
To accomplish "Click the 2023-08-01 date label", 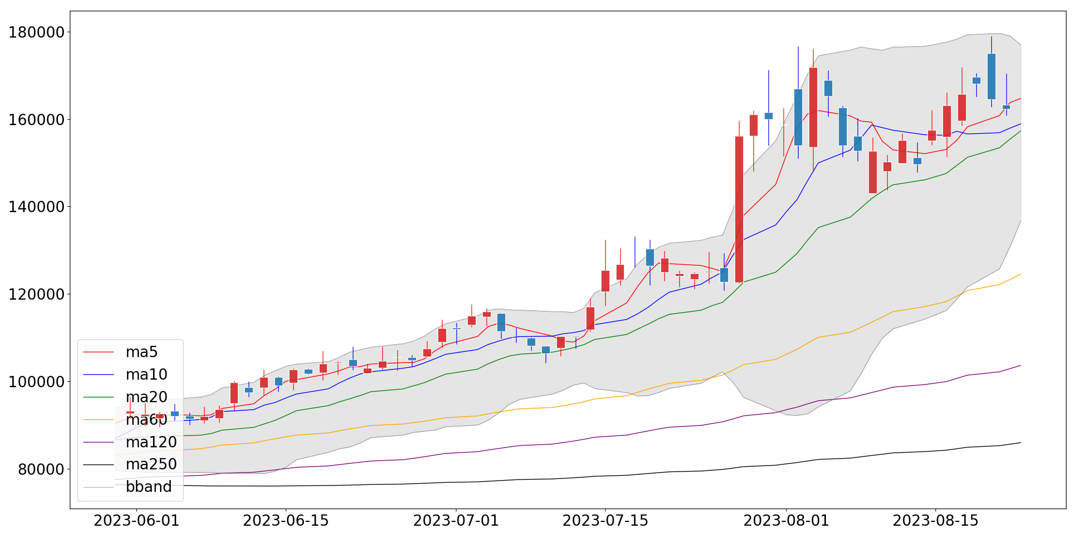I will [786, 521].
